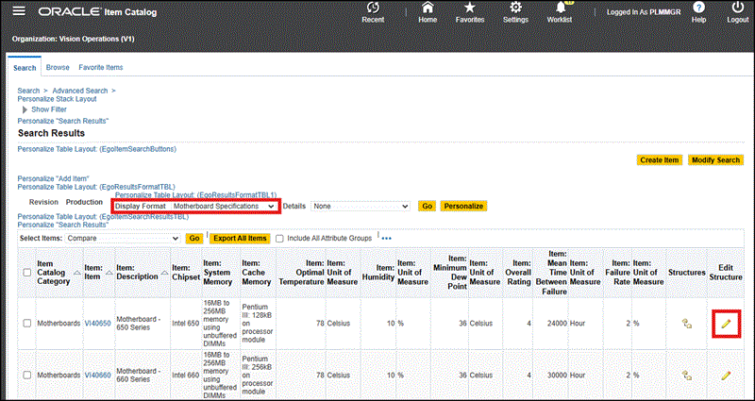This screenshot has height=401, width=755.
Task: Check the VI40660 row checkbox
Action: [27, 375]
